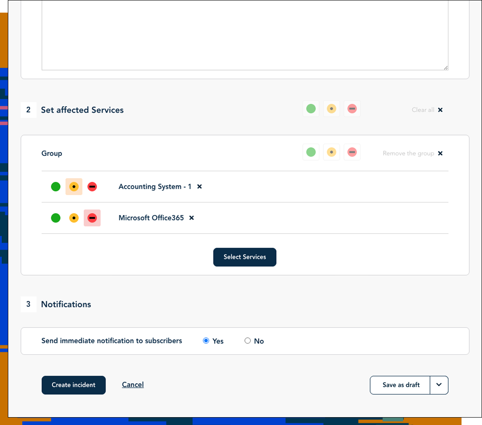Mark Microsoft Office365 as operational
Screen dimensions: 482x425
tap(55, 218)
